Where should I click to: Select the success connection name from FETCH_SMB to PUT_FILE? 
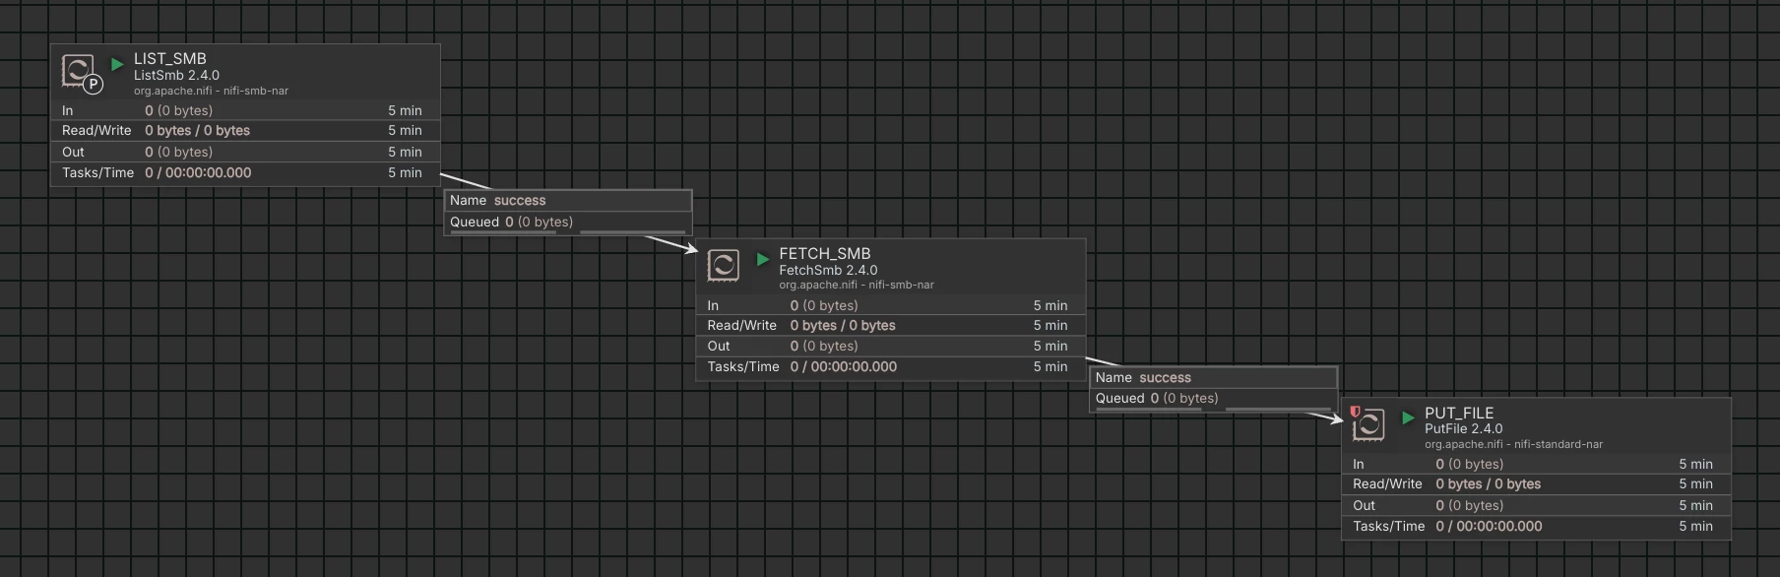coord(1165,378)
